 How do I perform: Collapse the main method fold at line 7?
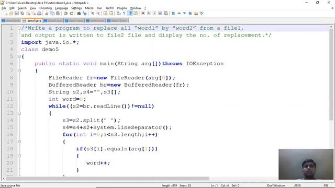pyautogui.click(x=19, y=70)
